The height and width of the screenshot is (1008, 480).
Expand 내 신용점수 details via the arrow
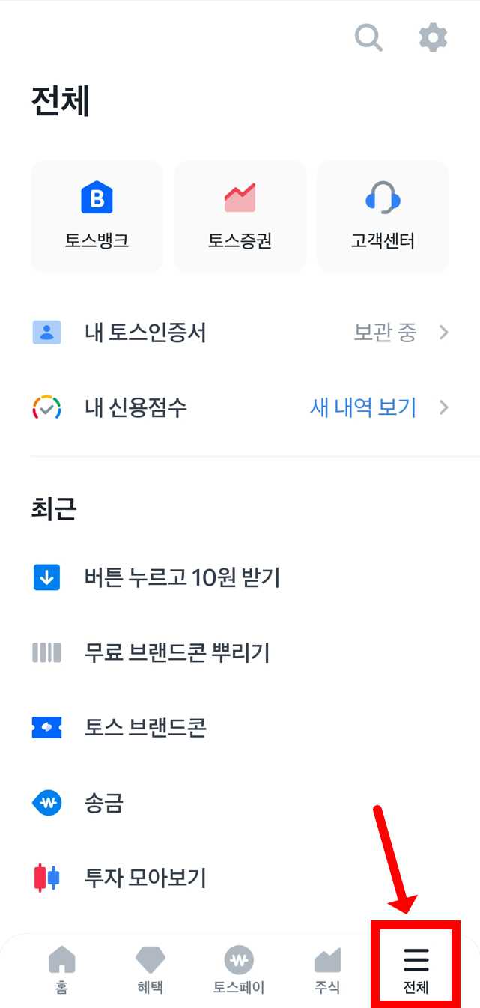(444, 407)
